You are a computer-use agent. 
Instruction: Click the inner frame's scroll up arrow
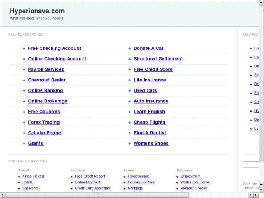[x=261, y=184]
